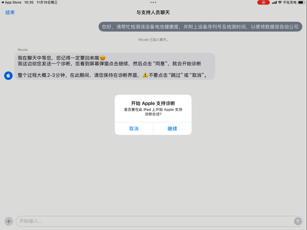Tap the Apple logo chat avatar
This screenshot has height=230, width=307.
coord(8,76)
